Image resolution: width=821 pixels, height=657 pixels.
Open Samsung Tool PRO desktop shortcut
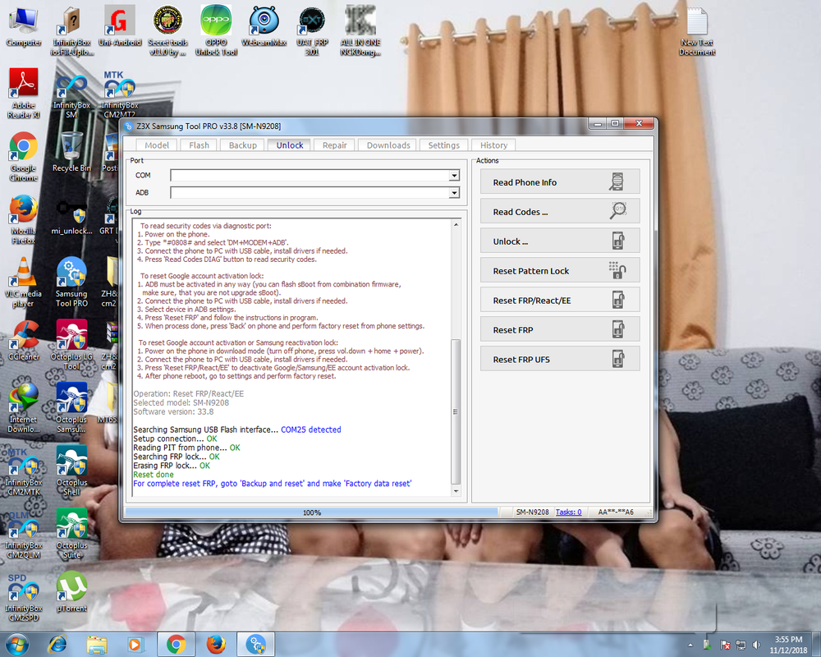tap(71, 282)
